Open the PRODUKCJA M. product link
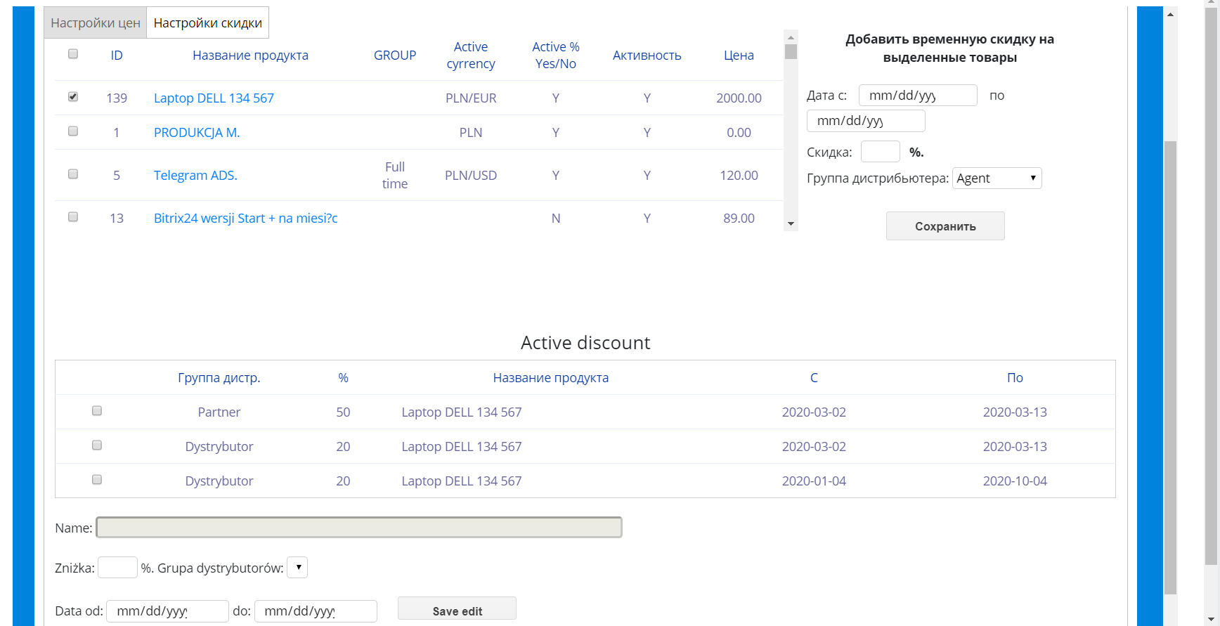 pyautogui.click(x=197, y=133)
